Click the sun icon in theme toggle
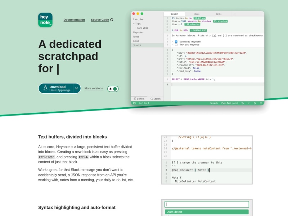The height and width of the screenshot is (216, 288). pyautogui.click(x=111, y=89)
